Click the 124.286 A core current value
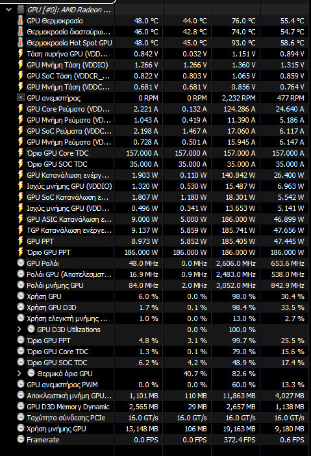Screen dimensions: 311x456 tap(240, 109)
